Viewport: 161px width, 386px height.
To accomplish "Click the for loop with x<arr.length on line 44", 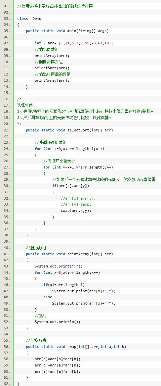I will [x=67, y=272].
